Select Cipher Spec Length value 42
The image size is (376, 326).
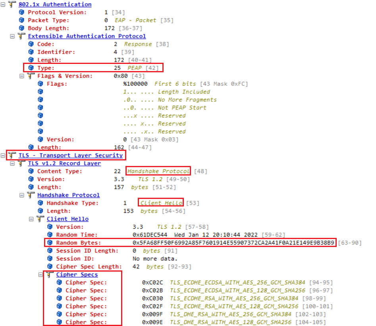click(x=136, y=267)
